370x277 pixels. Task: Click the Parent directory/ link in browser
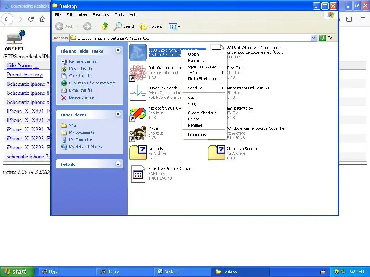tap(25, 75)
